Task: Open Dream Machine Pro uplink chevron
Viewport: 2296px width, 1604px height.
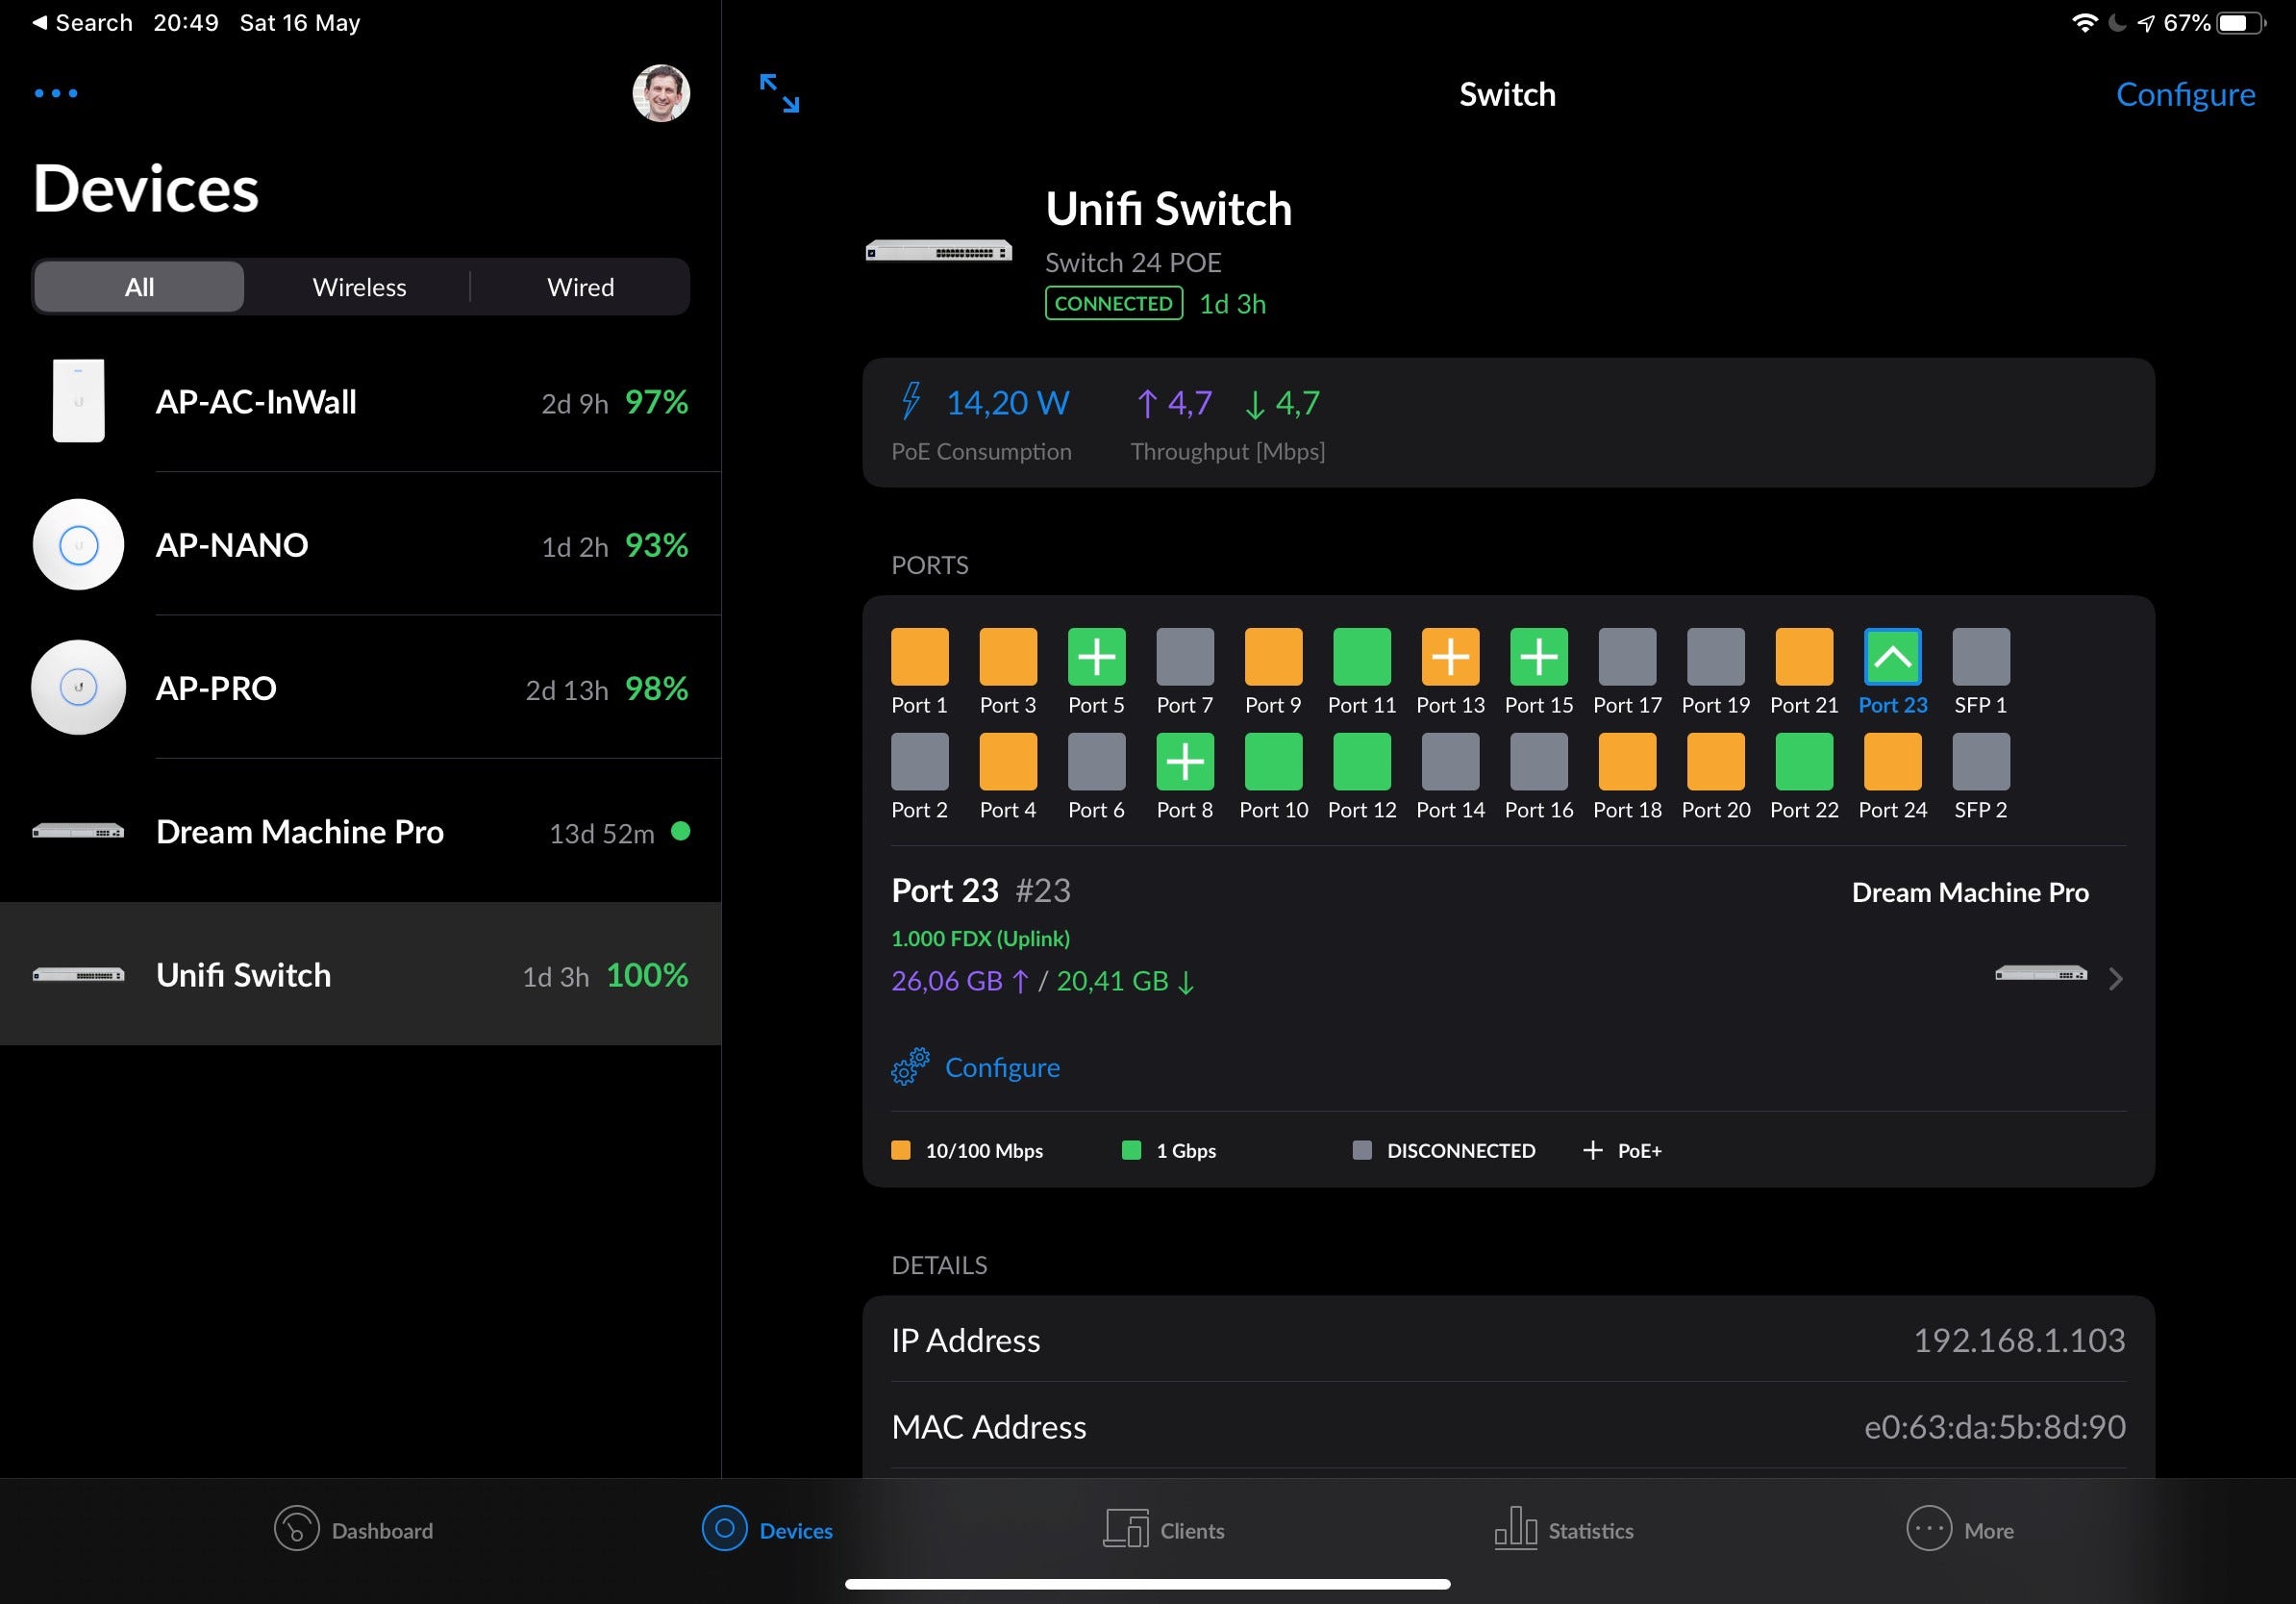Action: coord(2115,979)
